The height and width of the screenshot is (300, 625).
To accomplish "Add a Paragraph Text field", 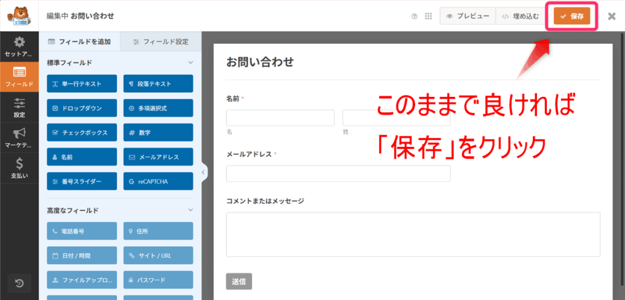I will click(158, 84).
